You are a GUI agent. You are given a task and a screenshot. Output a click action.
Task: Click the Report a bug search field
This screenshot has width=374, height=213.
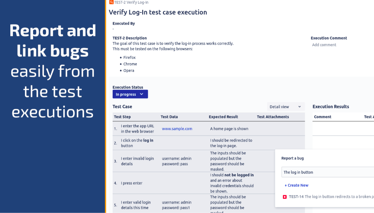pyautogui.click(x=328, y=172)
